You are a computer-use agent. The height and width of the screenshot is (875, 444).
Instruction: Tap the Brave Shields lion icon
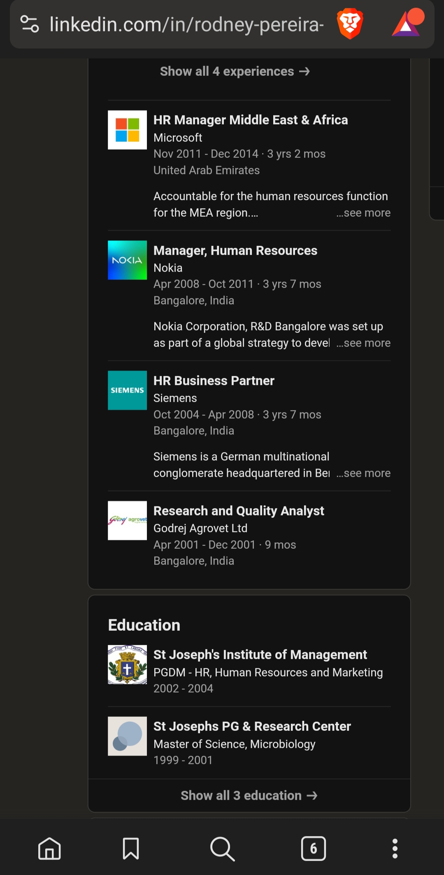tap(350, 24)
